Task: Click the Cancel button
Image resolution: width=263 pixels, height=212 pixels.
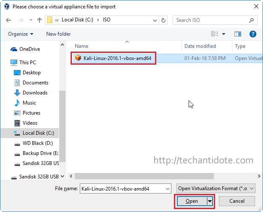Action: click(x=237, y=201)
